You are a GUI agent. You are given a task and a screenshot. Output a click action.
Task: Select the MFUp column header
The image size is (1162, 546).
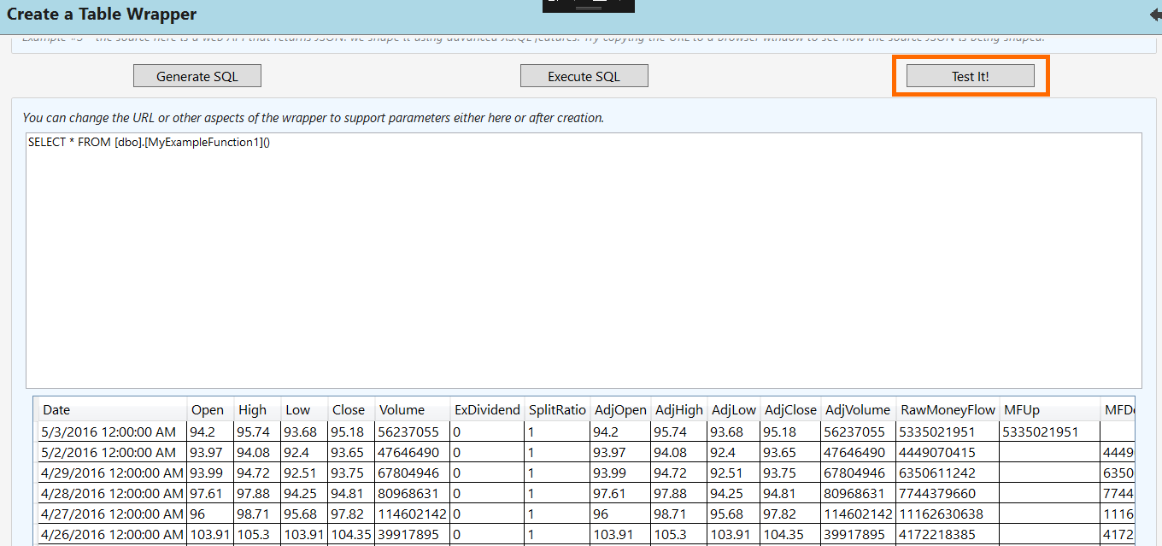1051,410
